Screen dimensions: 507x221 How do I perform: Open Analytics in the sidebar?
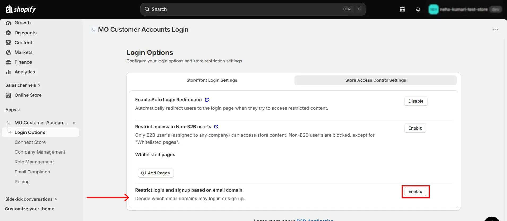pos(25,72)
